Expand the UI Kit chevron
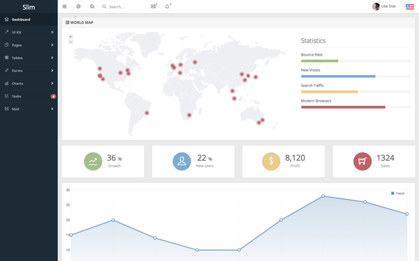This screenshot has width=419, height=261. [x=52, y=32]
